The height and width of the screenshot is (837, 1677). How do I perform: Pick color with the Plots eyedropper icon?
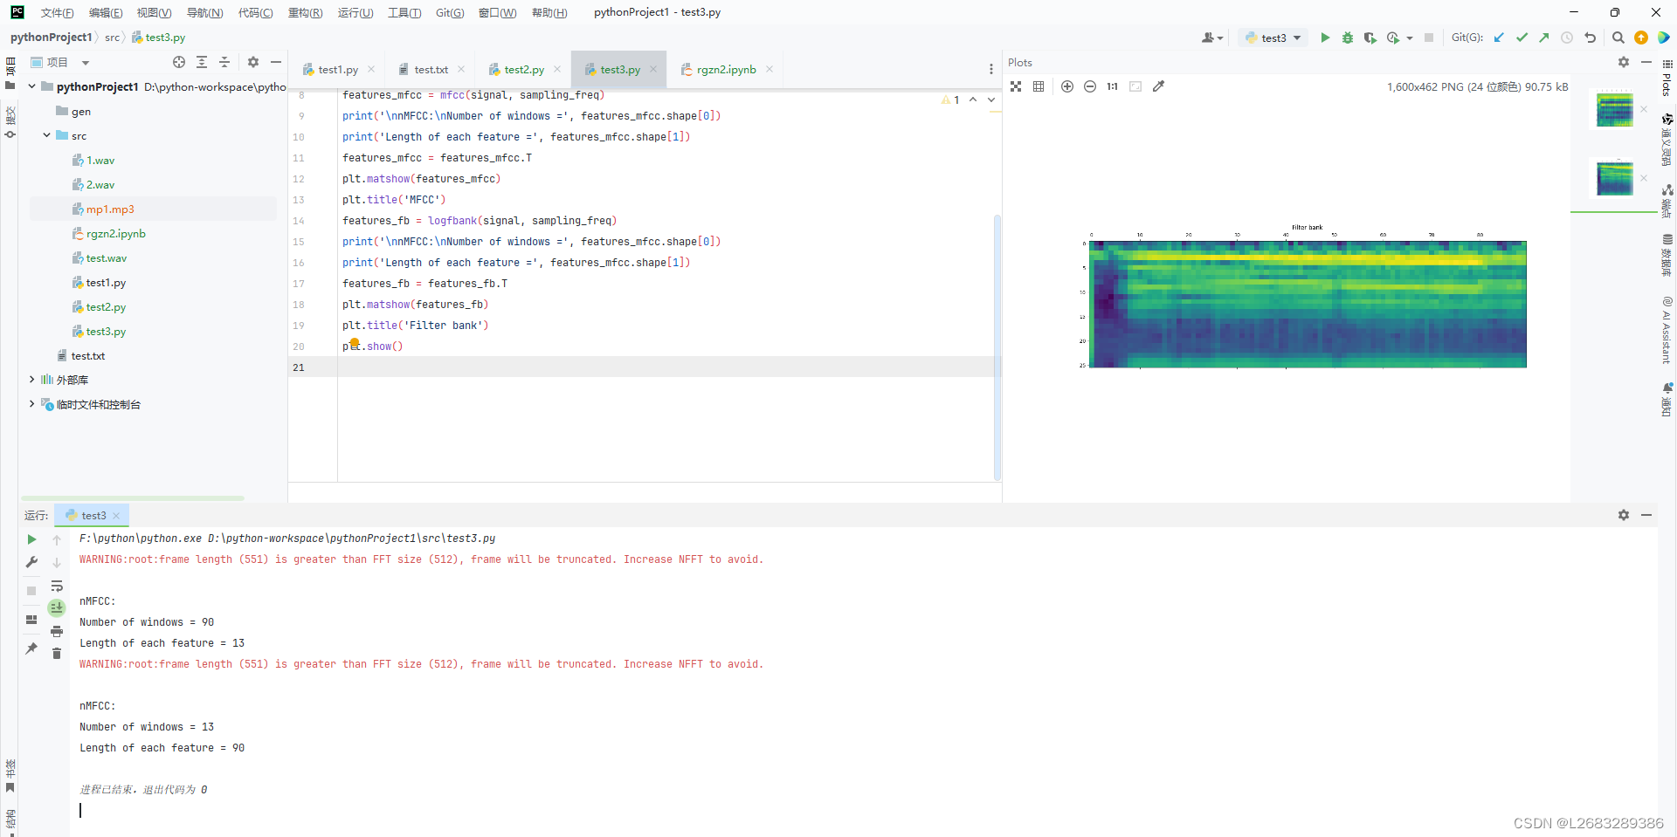pyautogui.click(x=1159, y=86)
